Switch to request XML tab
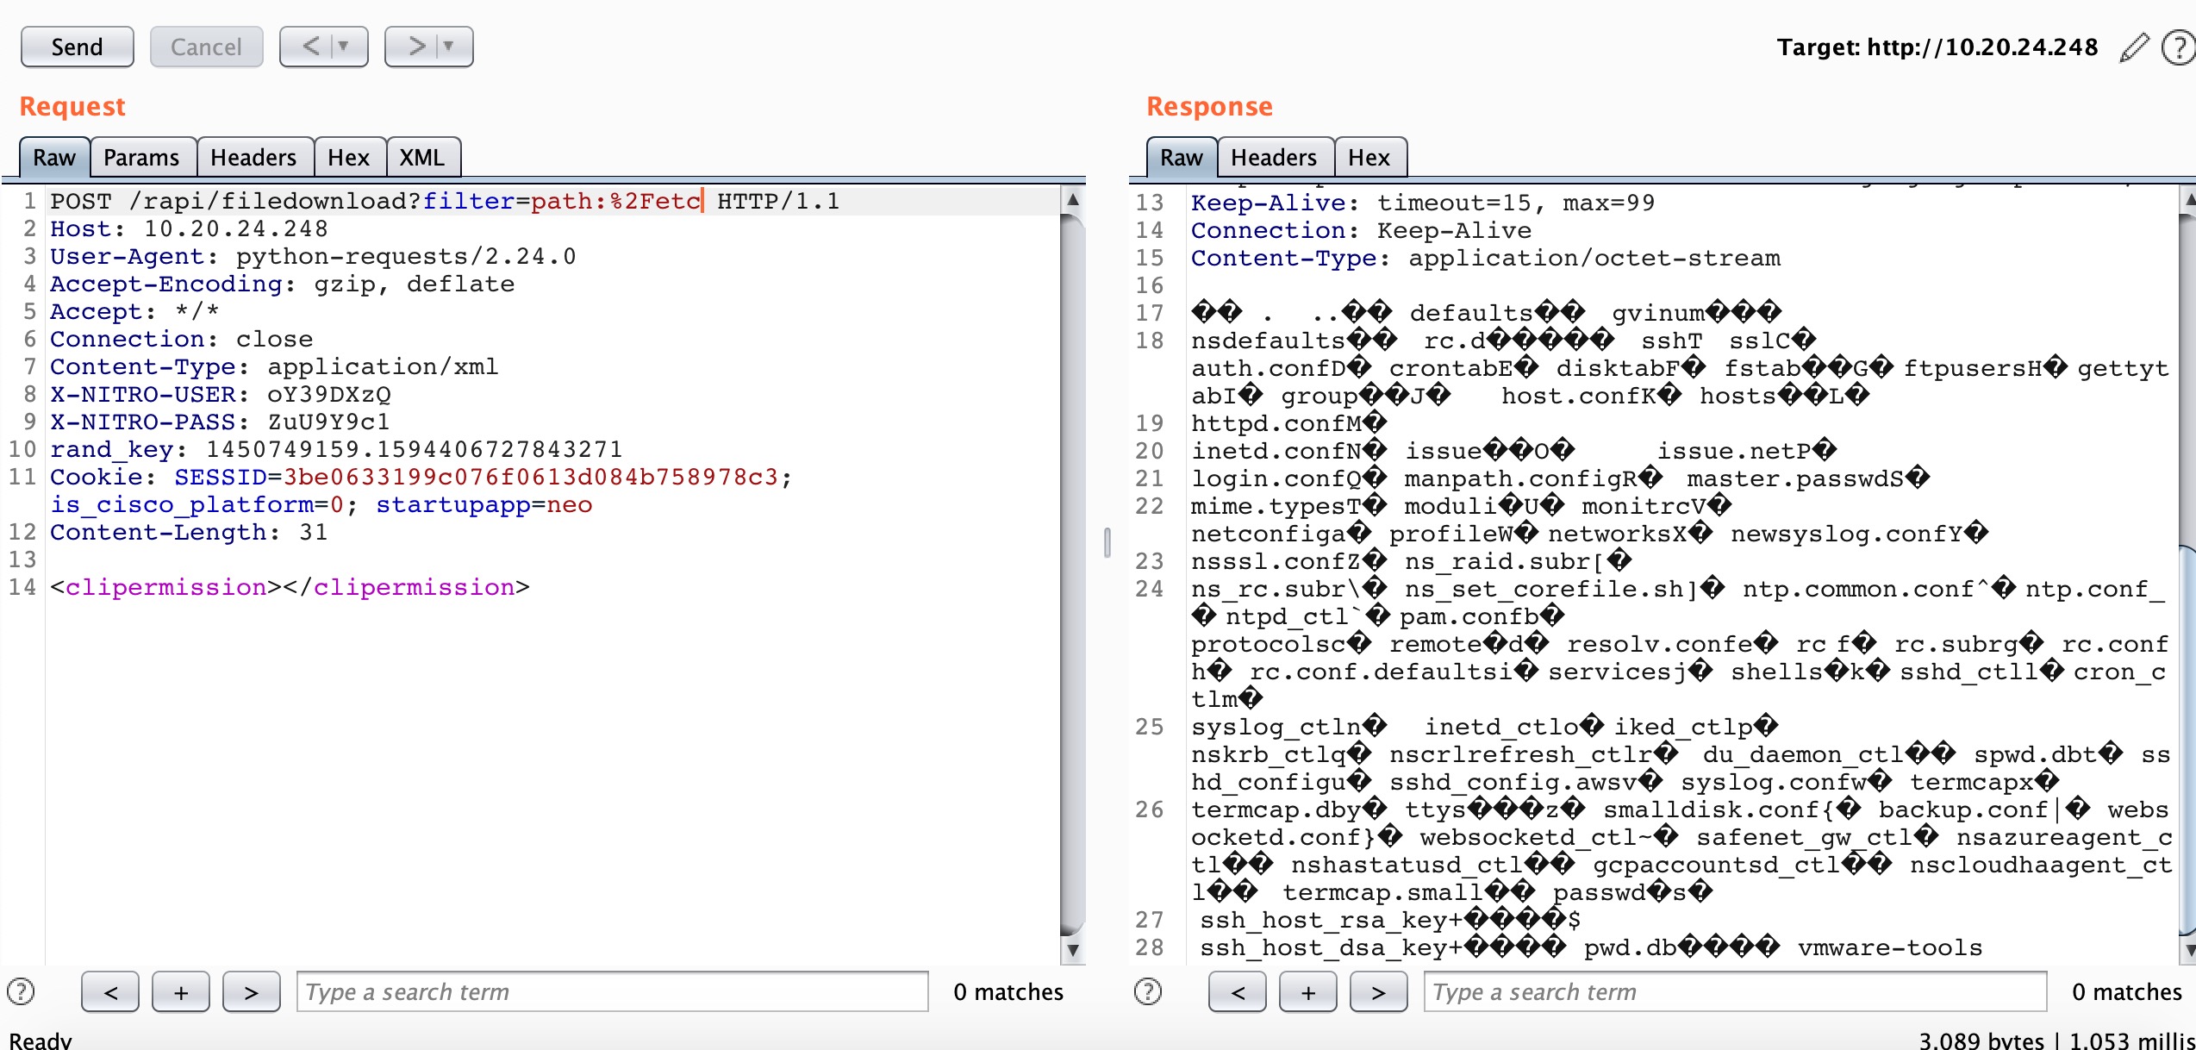 pyautogui.click(x=421, y=158)
